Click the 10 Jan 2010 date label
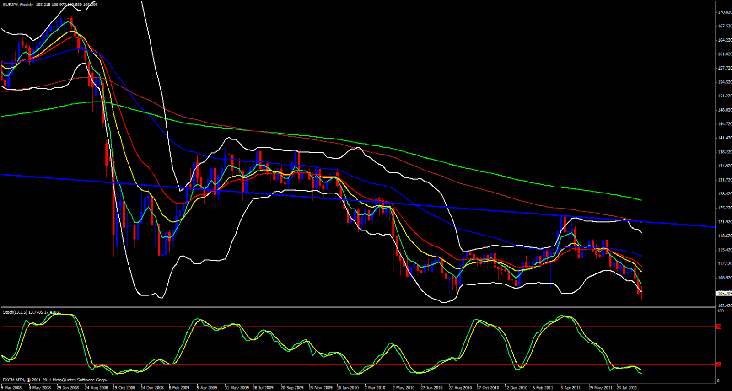Screen dimensions: 732x391 tap(348, 388)
